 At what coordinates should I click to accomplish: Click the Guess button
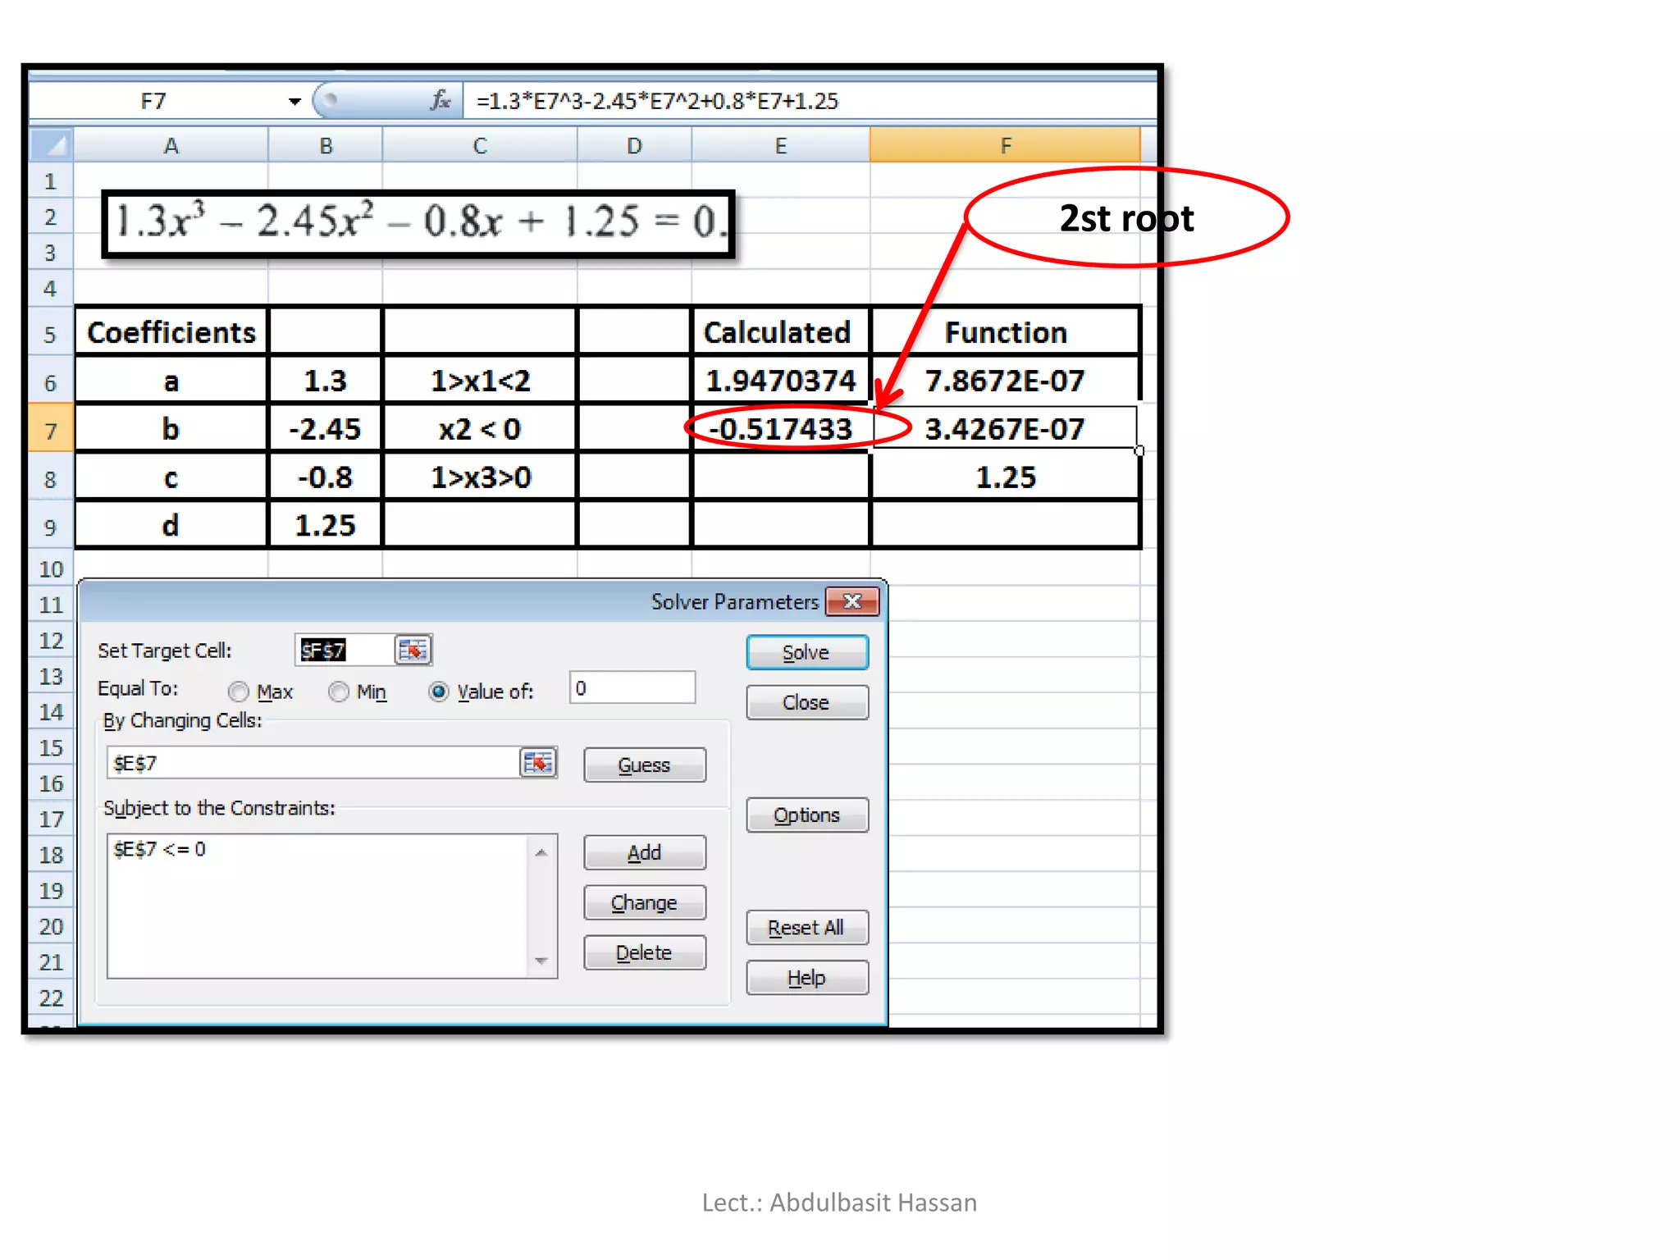(644, 765)
